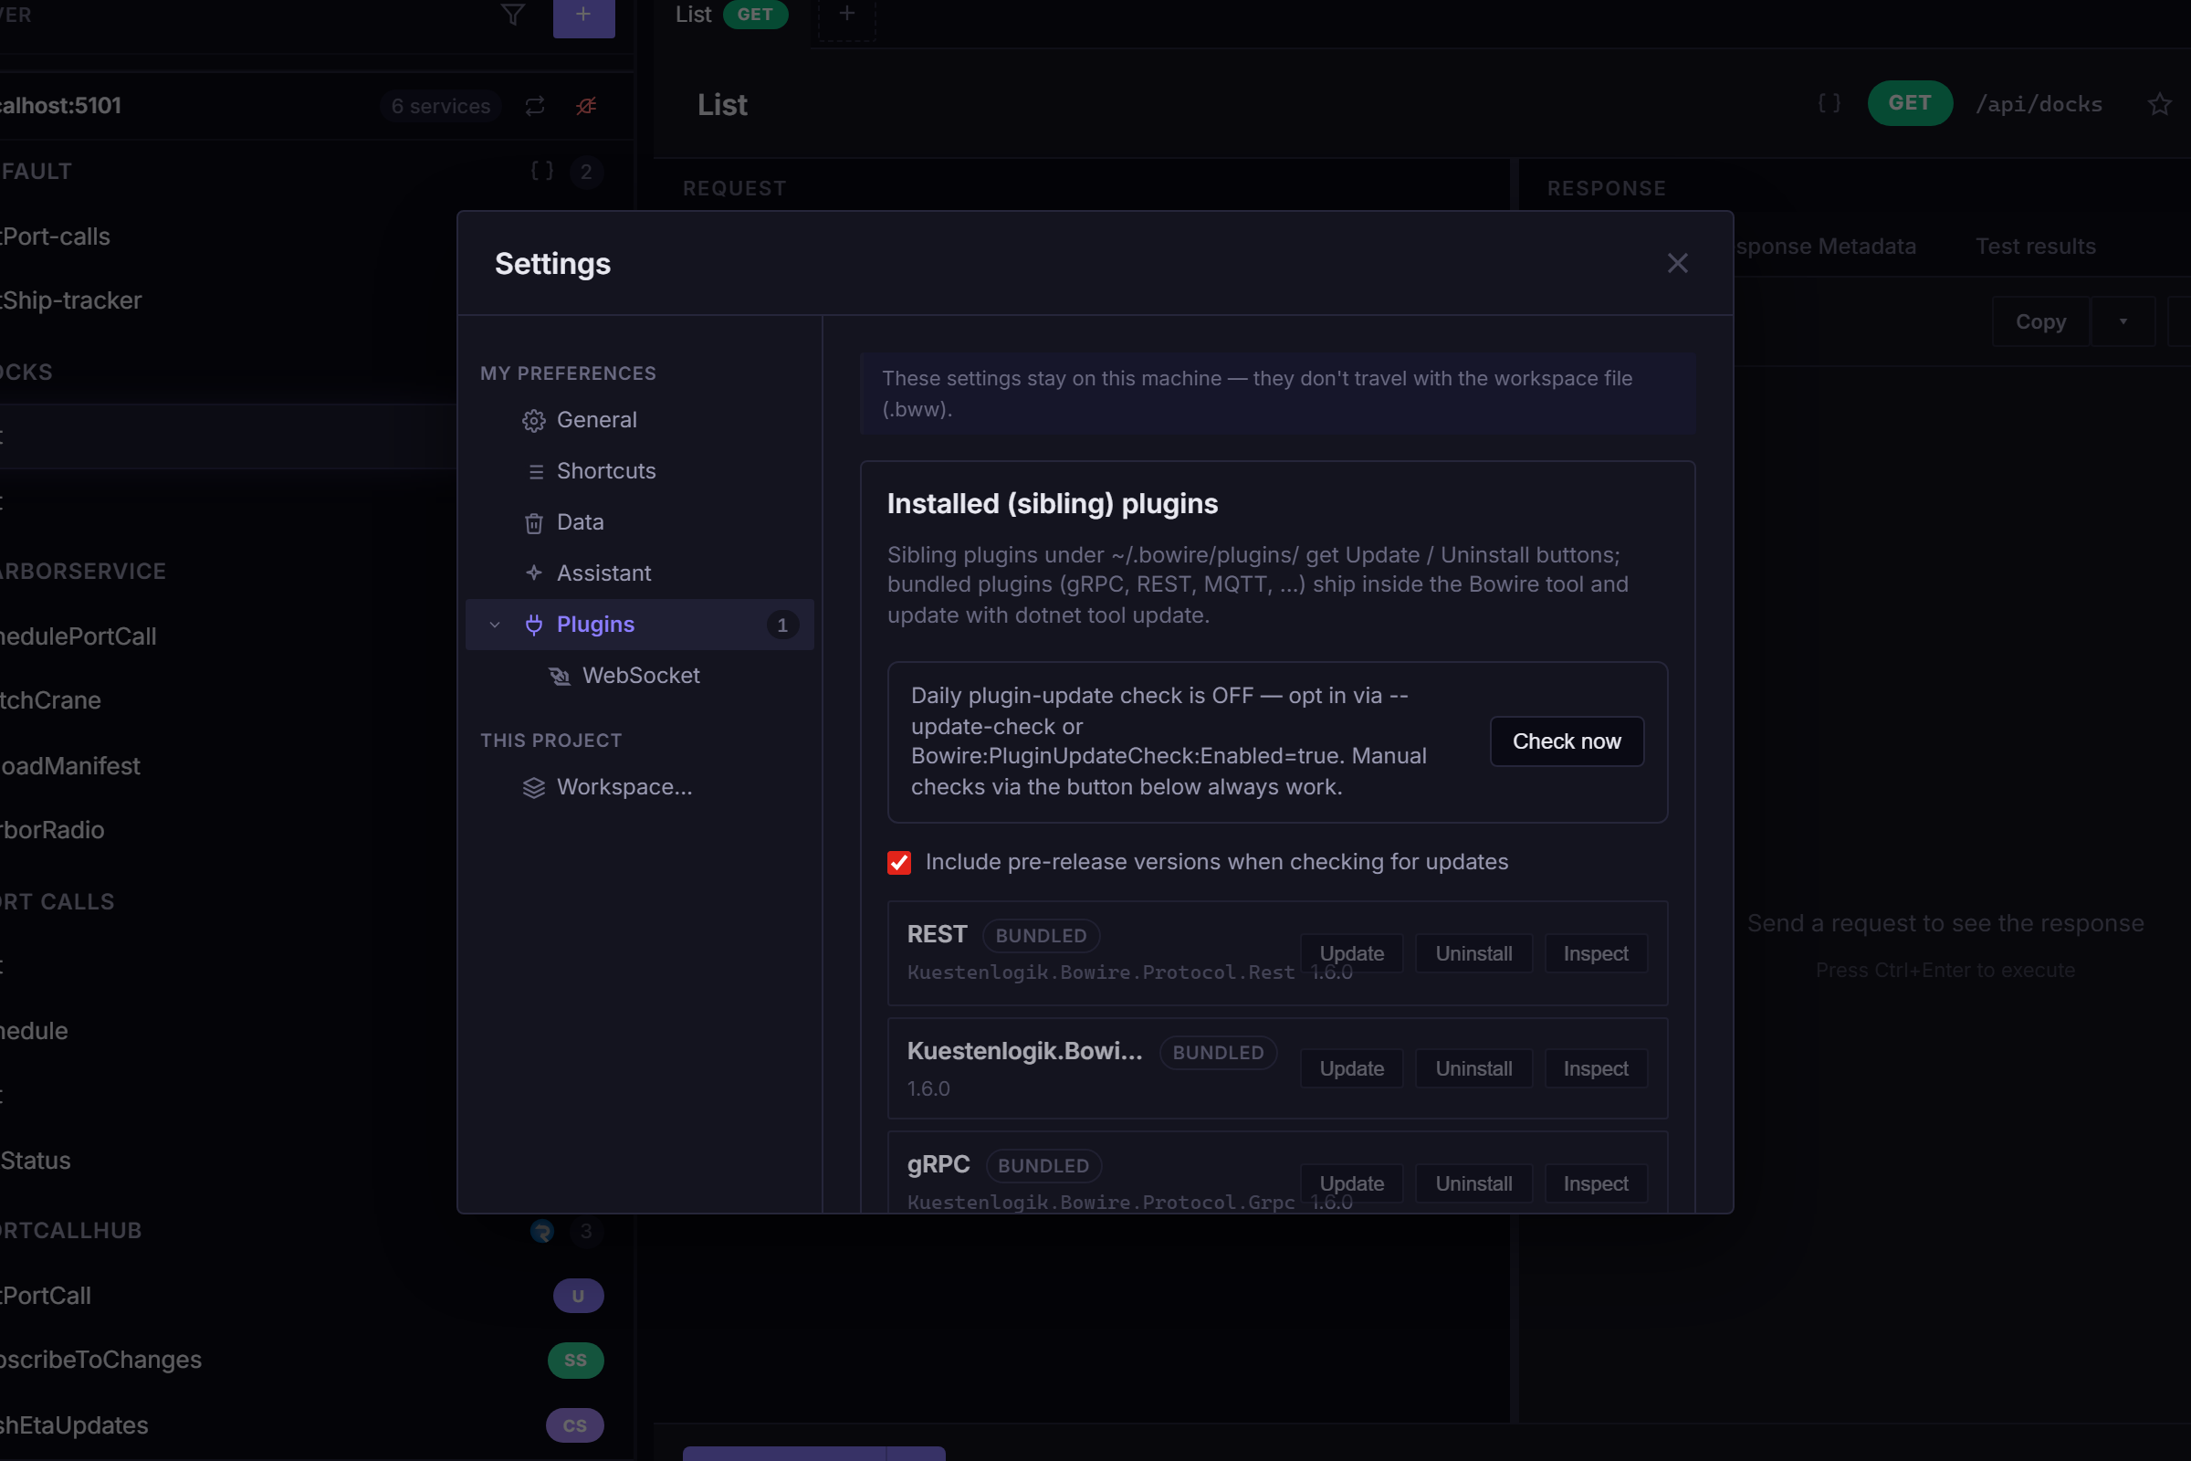Click the filter funnel icon in sidebar
The height and width of the screenshot is (1461, 2191).
click(x=512, y=14)
